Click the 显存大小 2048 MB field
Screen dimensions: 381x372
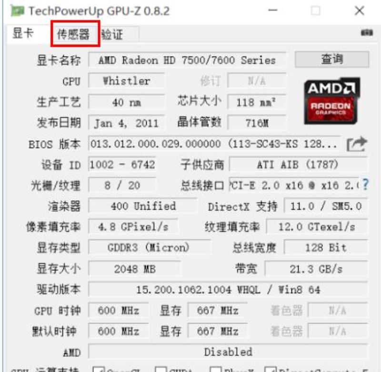click(x=134, y=269)
